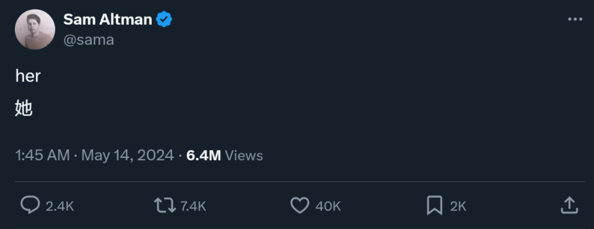Open the three-dot more options menu
This screenshot has height=229, width=594.
[575, 19]
